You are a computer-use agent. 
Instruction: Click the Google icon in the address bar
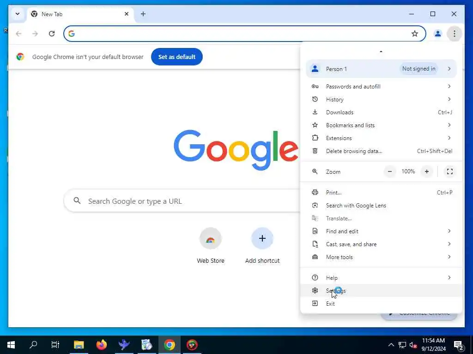pos(72,34)
